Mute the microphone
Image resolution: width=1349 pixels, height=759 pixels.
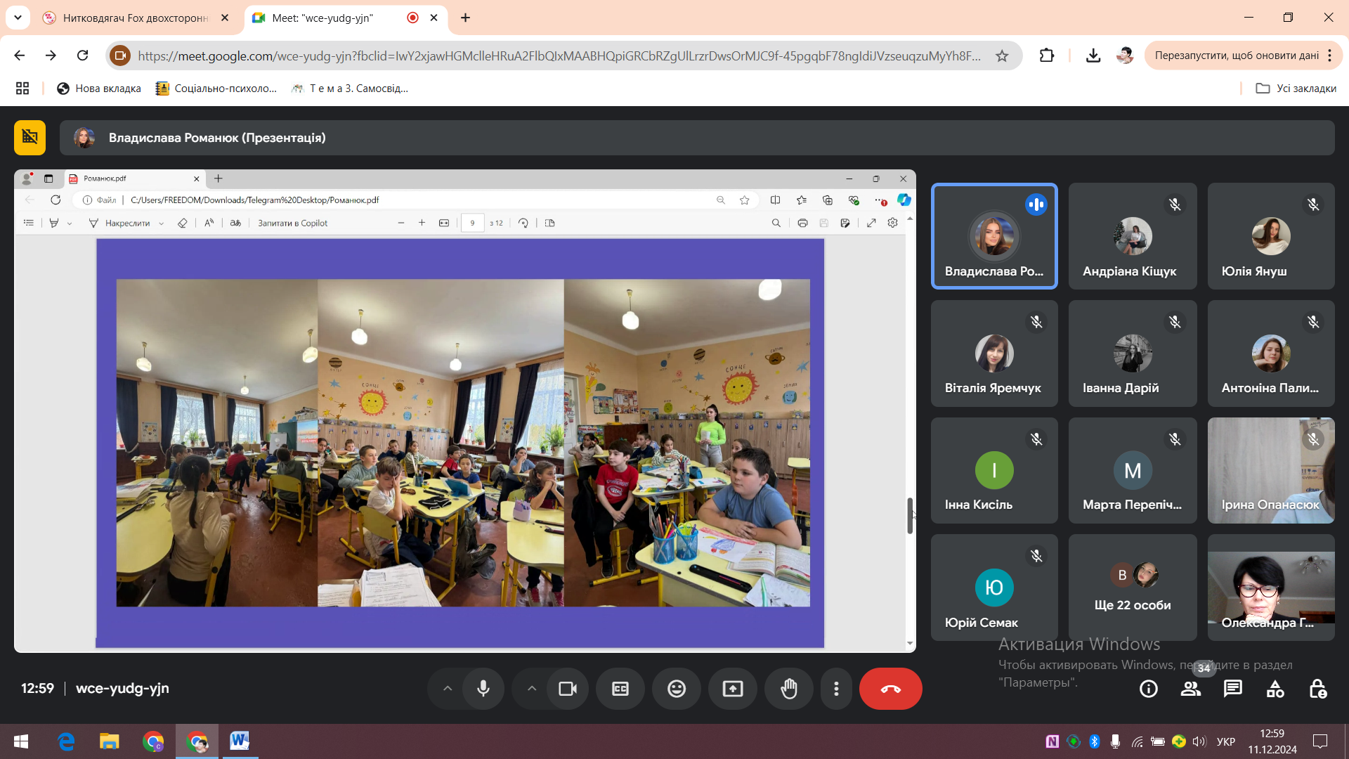tap(483, 689)
